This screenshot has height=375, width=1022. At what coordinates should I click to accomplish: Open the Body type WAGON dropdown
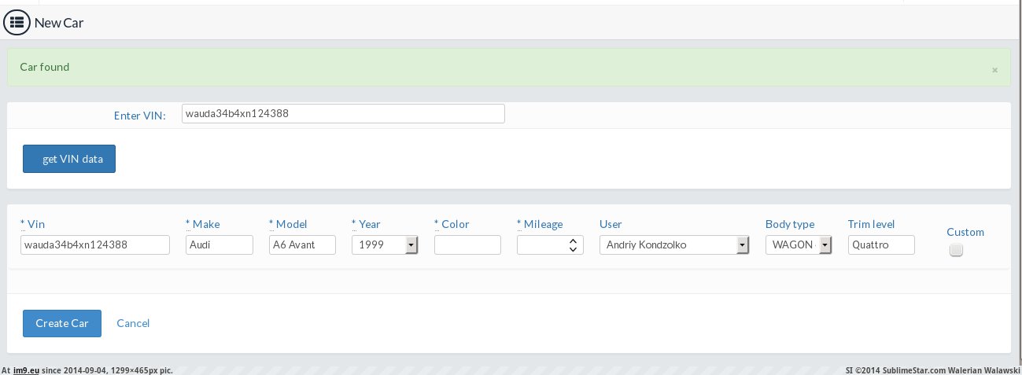(799, 245)
